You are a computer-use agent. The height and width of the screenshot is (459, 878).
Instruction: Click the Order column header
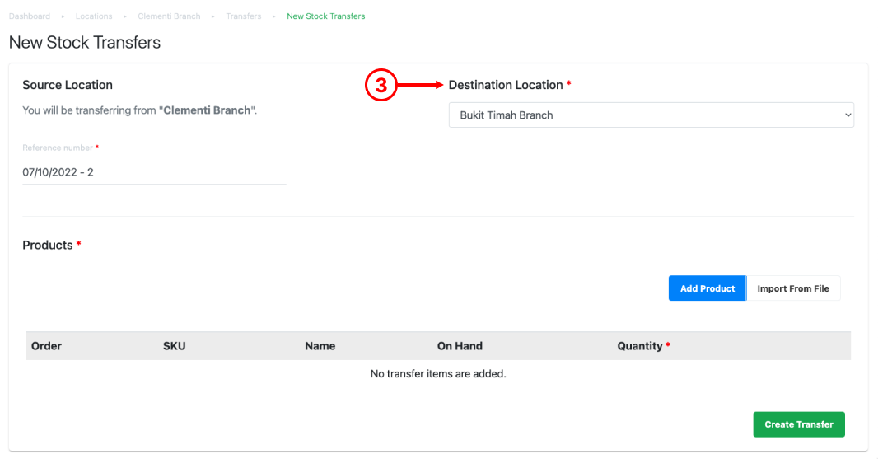(x=46, y=346)
